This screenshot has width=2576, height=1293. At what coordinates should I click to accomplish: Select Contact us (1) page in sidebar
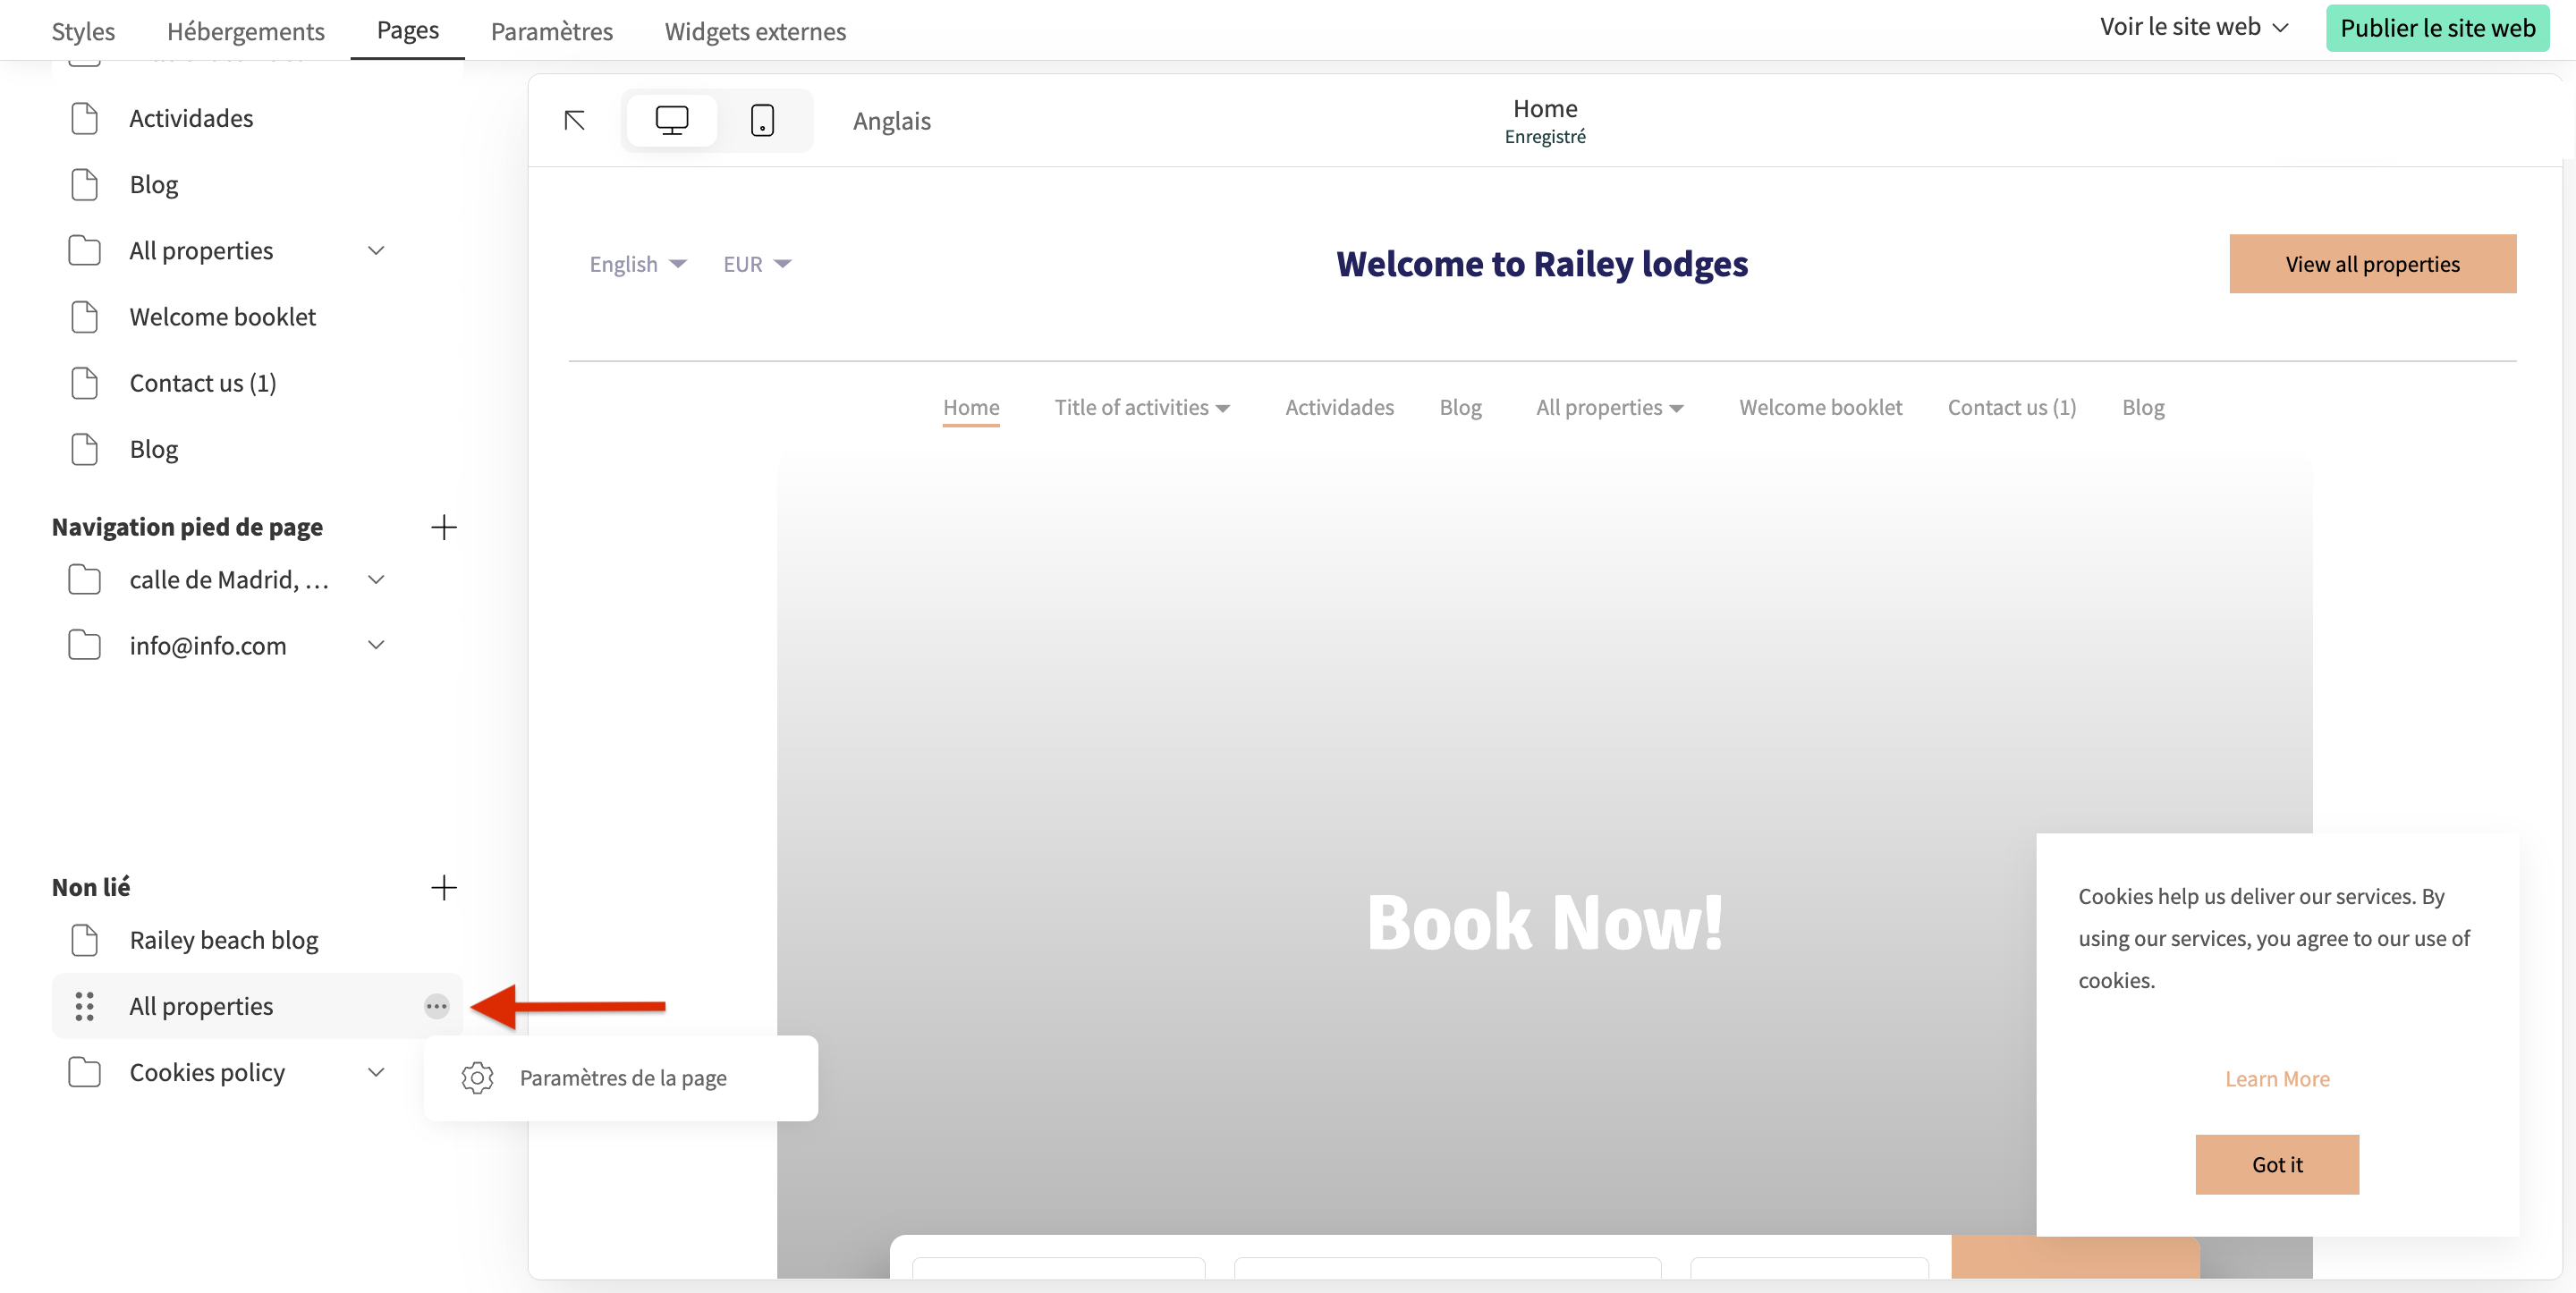(203, 383)
